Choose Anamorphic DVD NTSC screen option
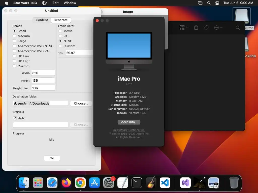 (14, 46)
